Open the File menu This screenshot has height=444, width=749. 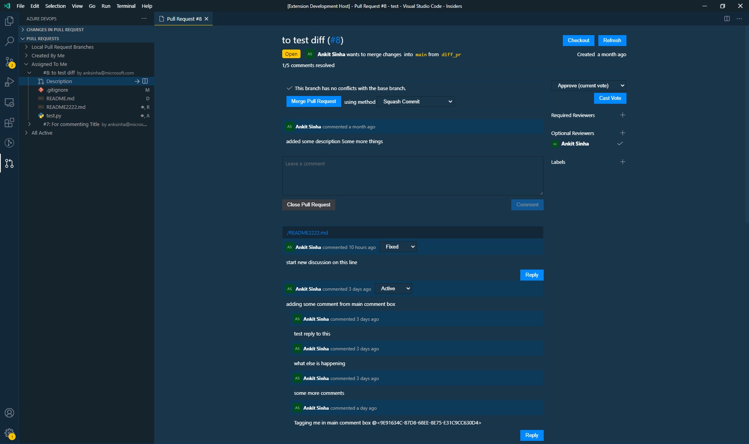coord(21,6)
